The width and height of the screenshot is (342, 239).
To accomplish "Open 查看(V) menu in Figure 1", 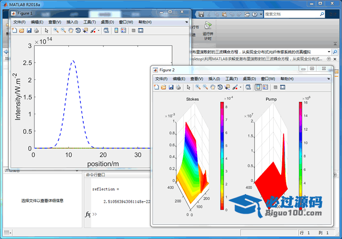I will point(55,22).
